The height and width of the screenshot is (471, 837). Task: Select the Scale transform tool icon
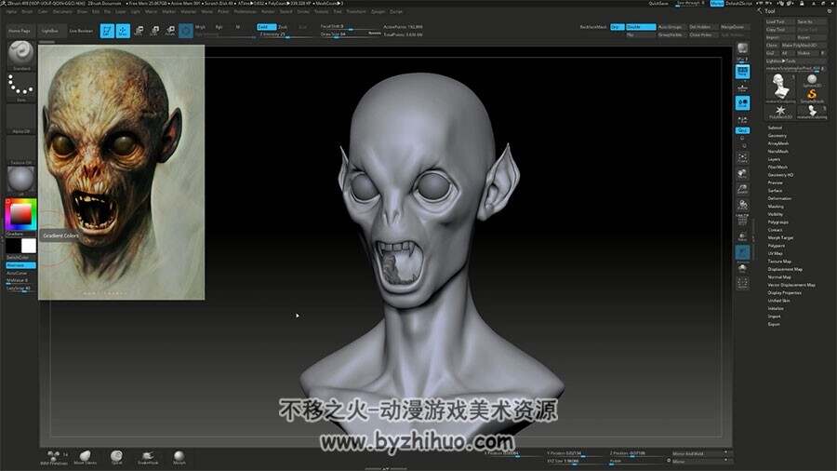154,31
